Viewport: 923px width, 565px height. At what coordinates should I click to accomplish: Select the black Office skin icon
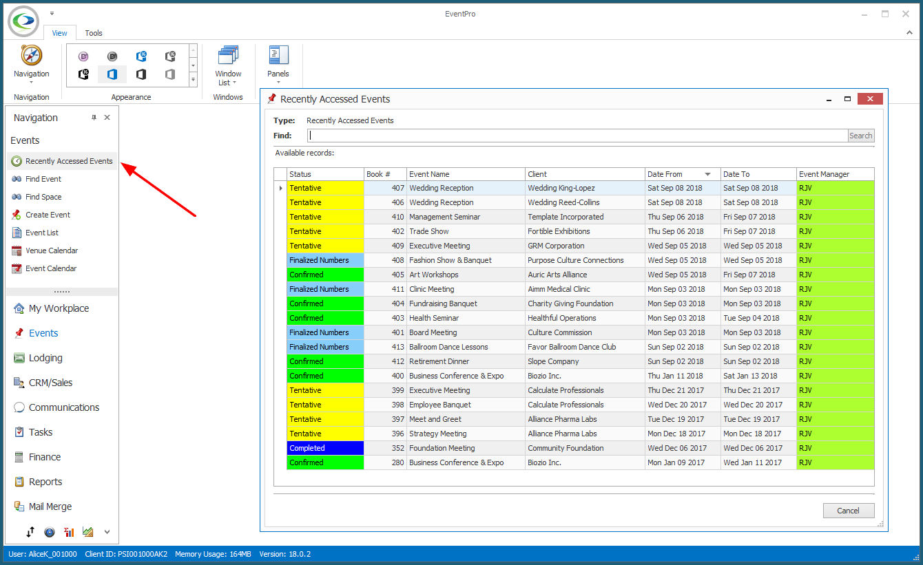[141, 74]
